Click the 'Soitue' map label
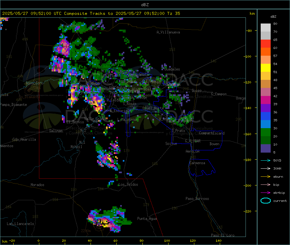290x245 pixels. [171, 144]
